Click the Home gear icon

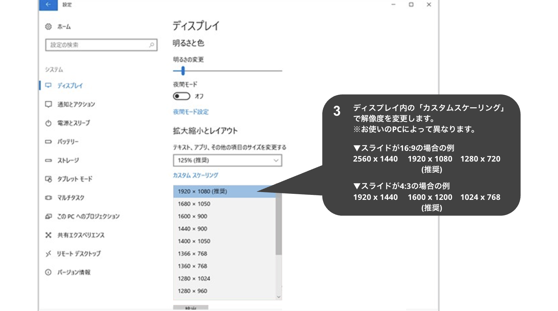pos(49,27)
